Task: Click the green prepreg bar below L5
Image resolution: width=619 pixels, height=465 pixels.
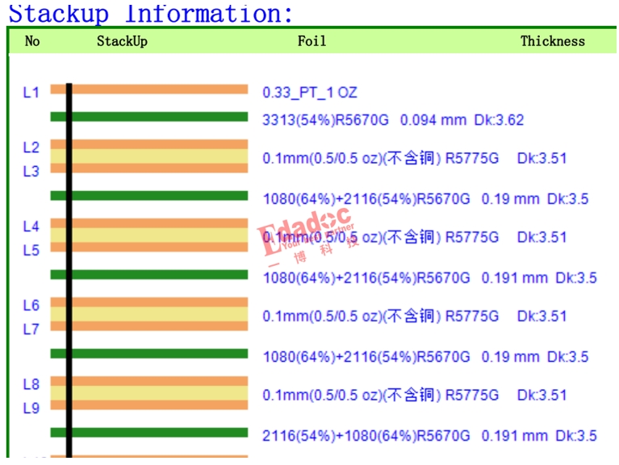Action: point(149,275)
